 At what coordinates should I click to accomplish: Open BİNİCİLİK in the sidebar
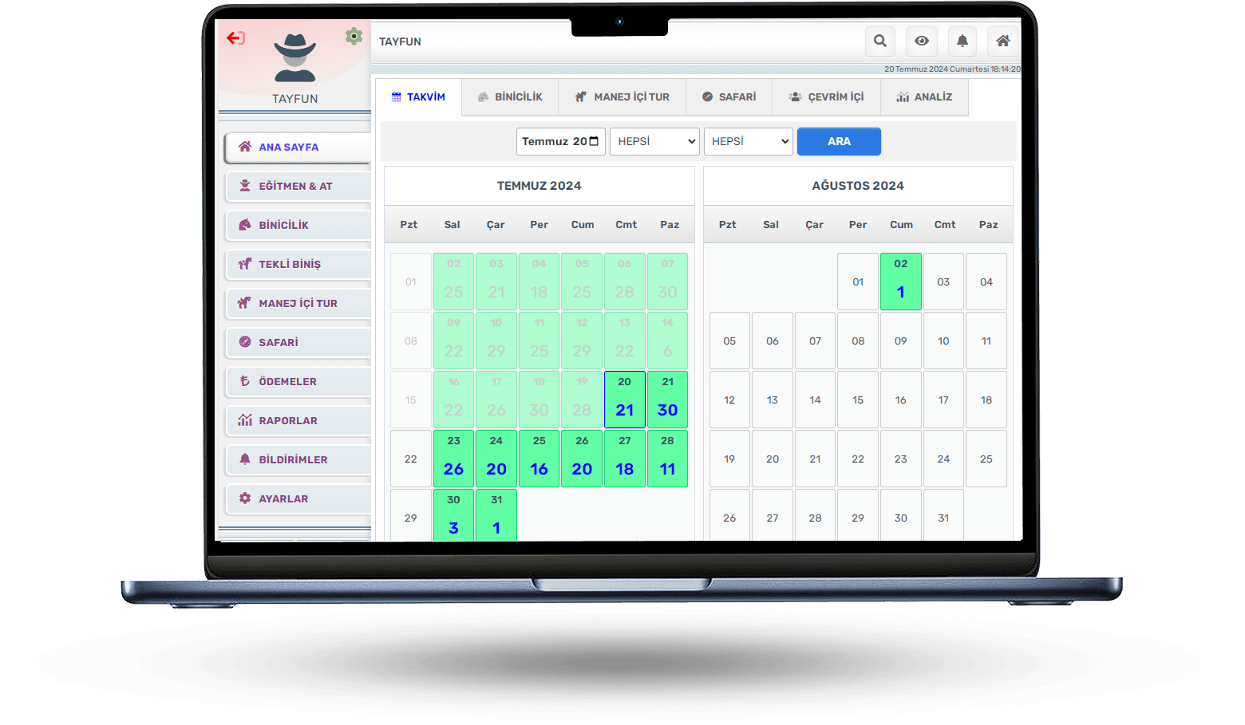298,225
